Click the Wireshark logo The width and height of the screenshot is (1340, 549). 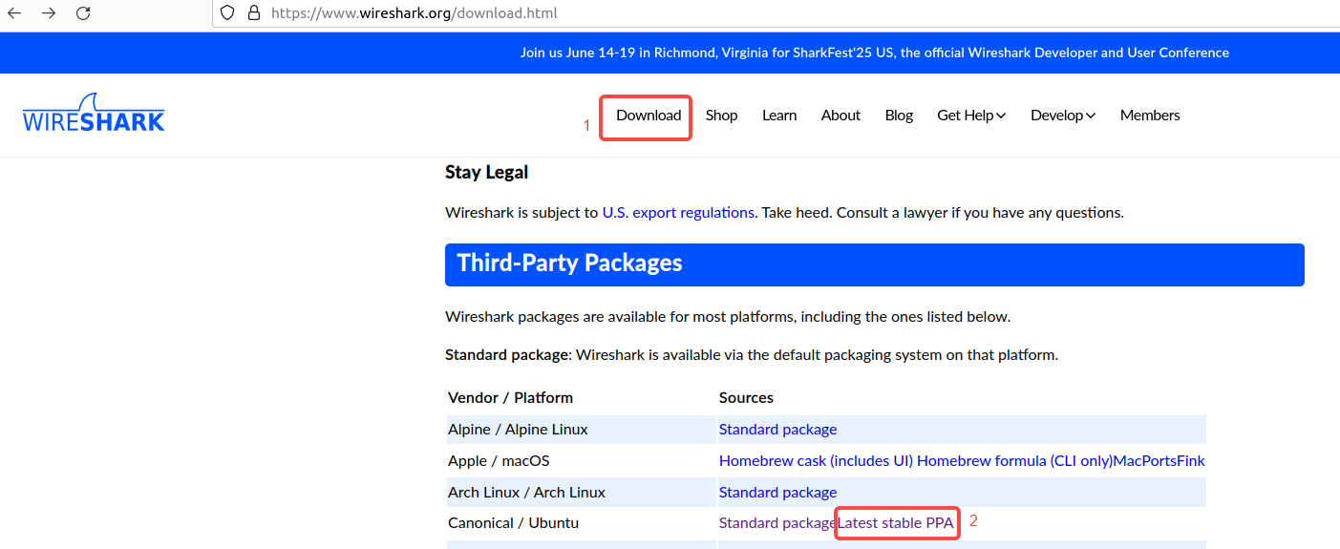pos(94,113)
